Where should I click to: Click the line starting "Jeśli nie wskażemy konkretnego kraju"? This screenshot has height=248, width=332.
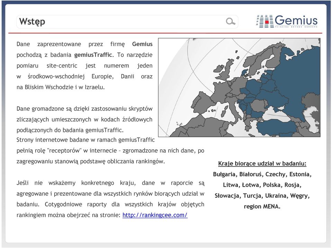point(110,183)
